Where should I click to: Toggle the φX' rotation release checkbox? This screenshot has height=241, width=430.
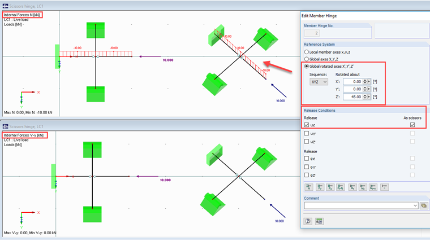click(307, 159)
